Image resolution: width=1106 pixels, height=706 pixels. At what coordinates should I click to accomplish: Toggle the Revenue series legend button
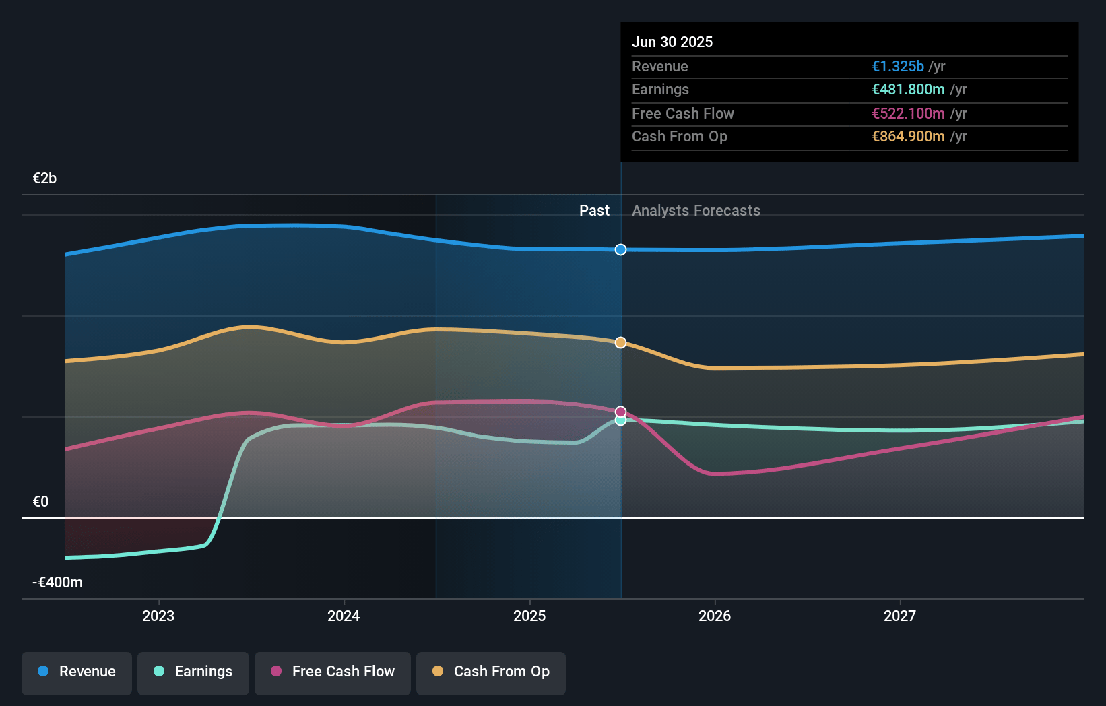[77, 673]
